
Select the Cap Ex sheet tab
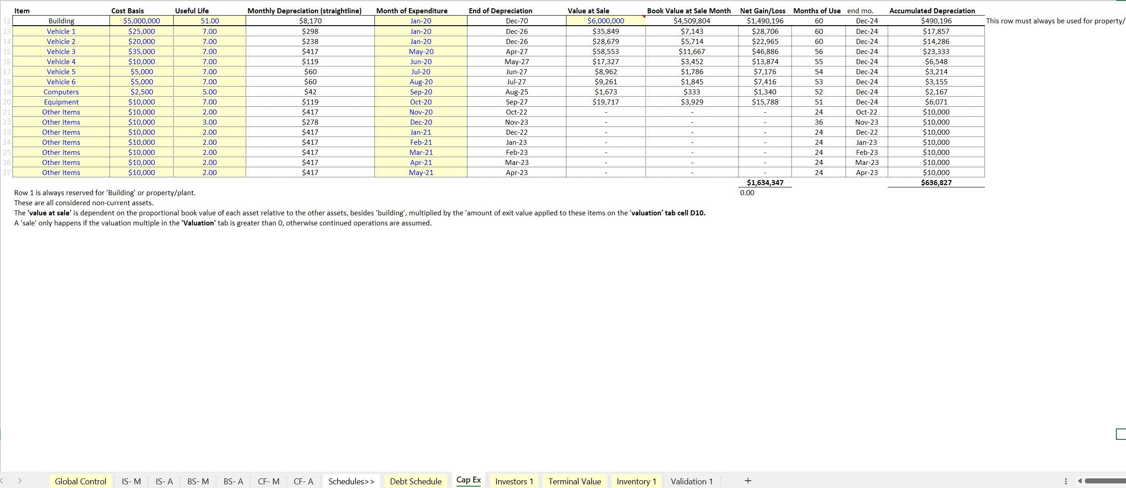[468, 480]
